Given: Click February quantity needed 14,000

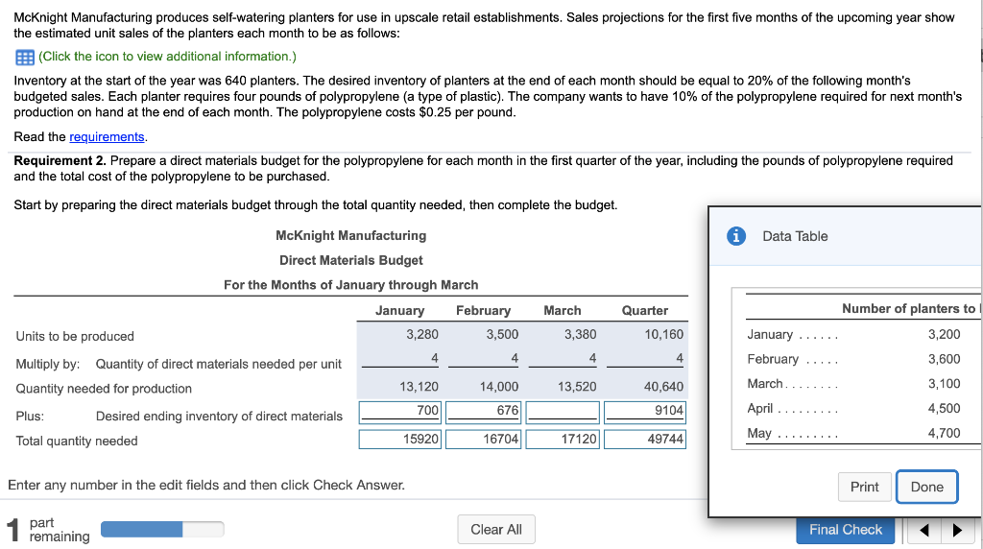Looking at the screenshot, I should [499, 387].
